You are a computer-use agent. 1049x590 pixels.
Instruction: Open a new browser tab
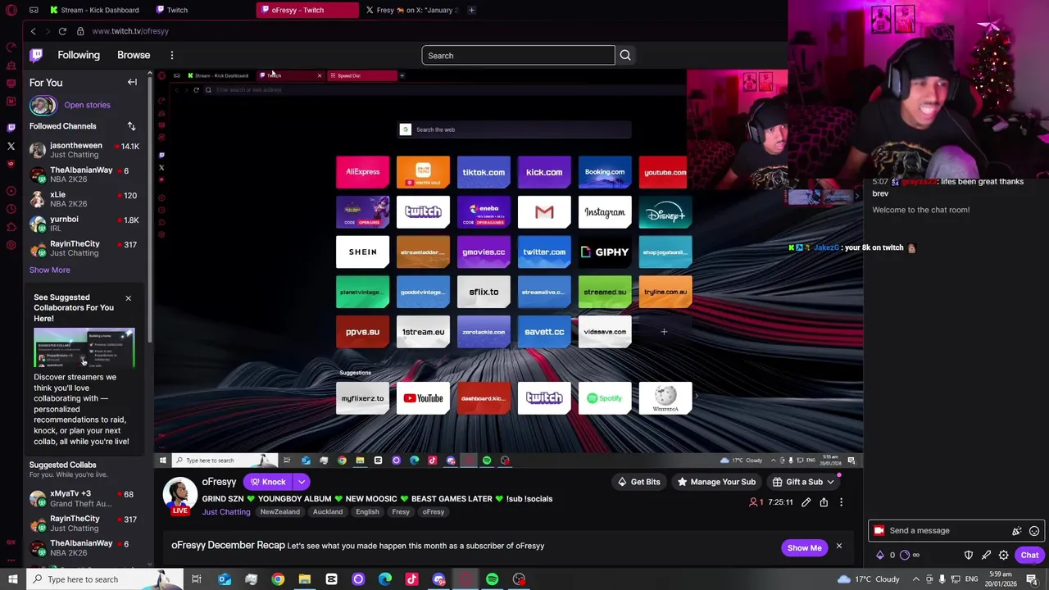pos(471,10)
